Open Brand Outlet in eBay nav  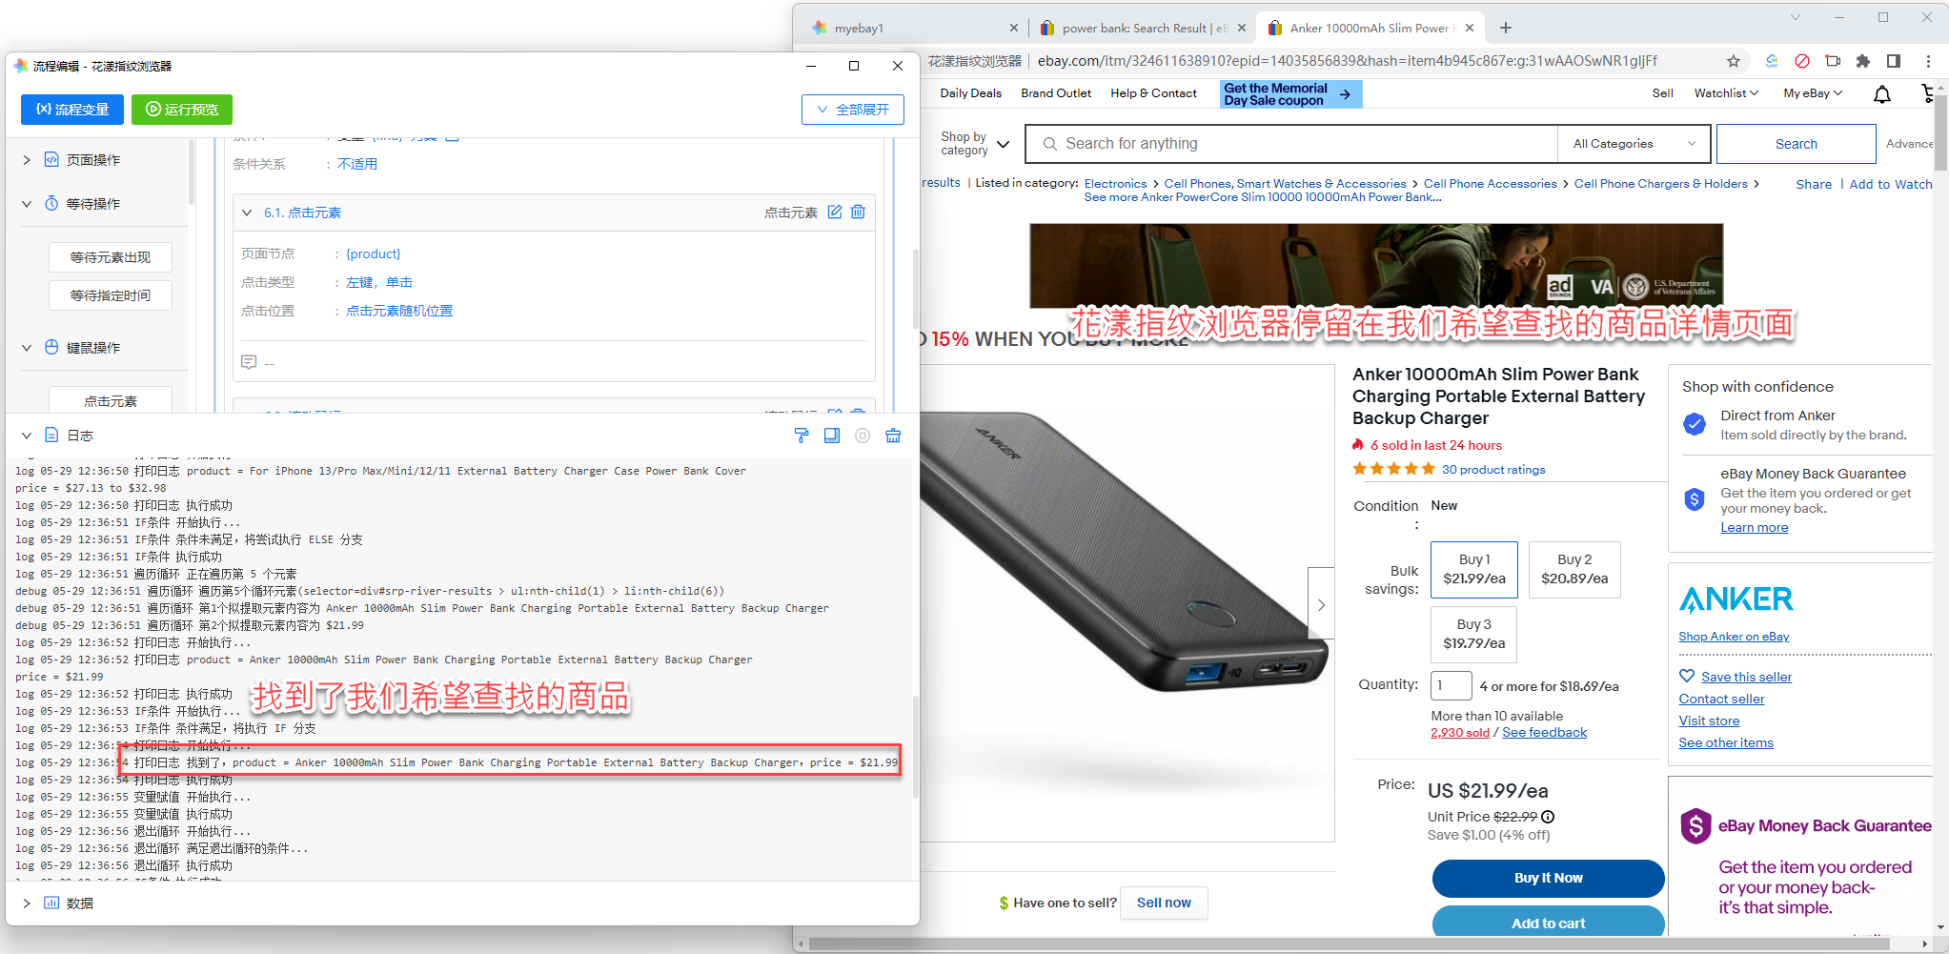click(x=1056, y=93)
